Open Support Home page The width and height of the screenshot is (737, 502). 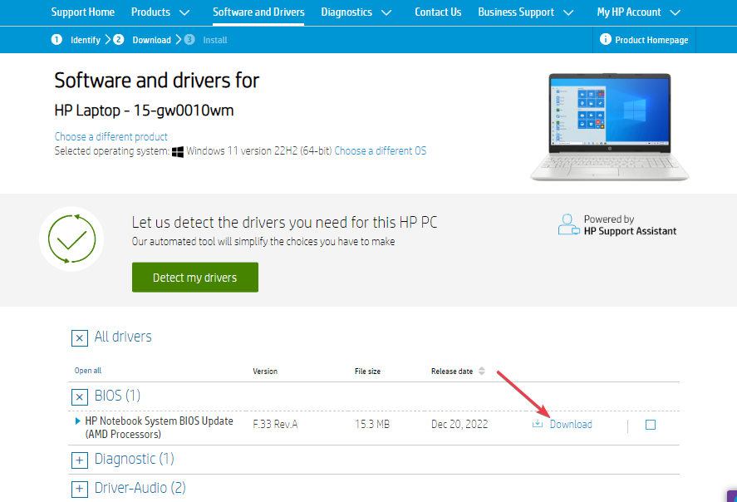click(x=83, y=12)
